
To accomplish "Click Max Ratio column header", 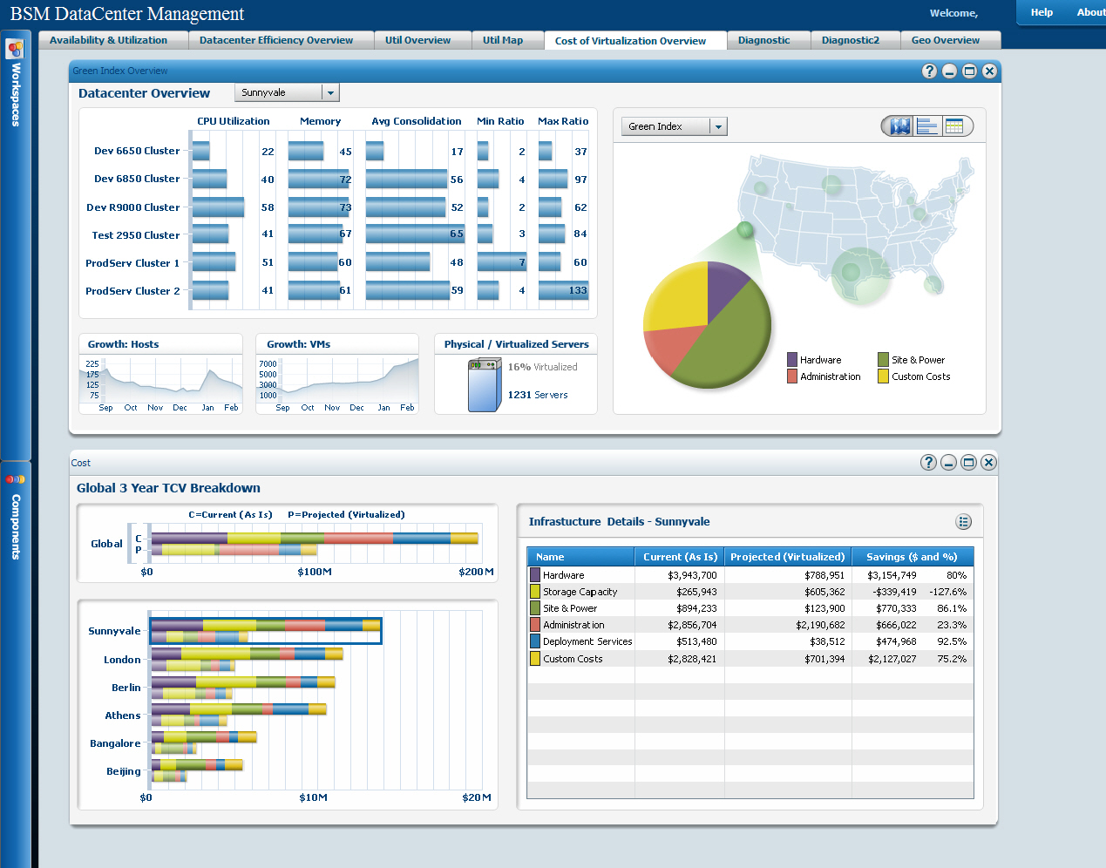I will coord(563,121).
